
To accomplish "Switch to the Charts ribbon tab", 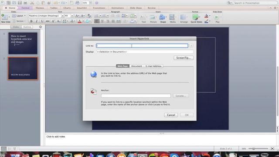I will tap(67, 8).
